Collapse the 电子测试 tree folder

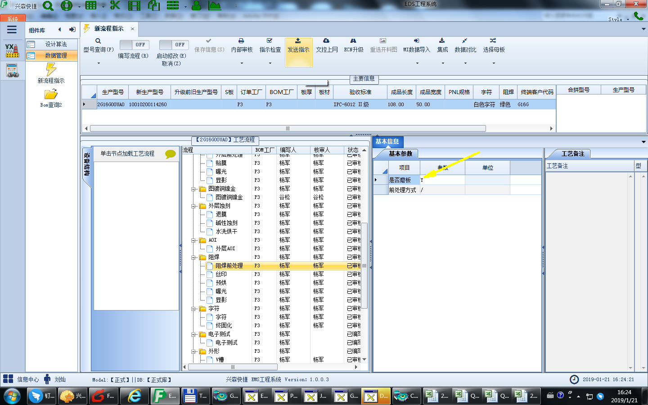tap(193, 334)
